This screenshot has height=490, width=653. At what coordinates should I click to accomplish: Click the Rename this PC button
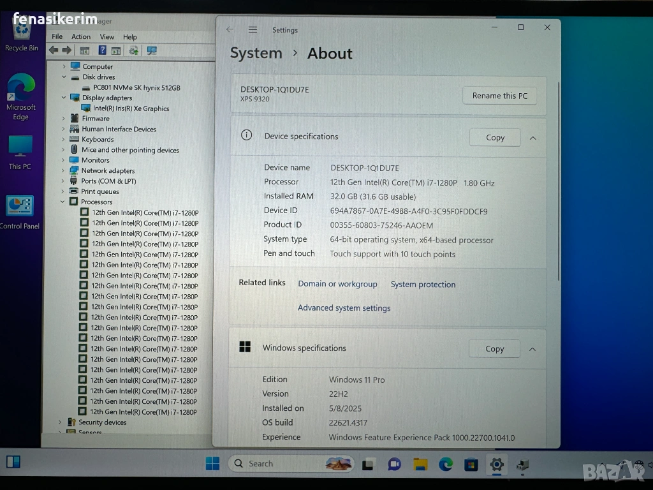pos(499,96)
